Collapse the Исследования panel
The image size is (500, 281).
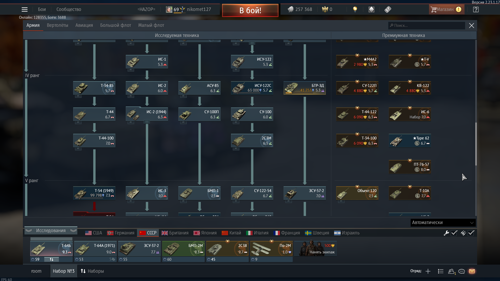click(51, 231)
